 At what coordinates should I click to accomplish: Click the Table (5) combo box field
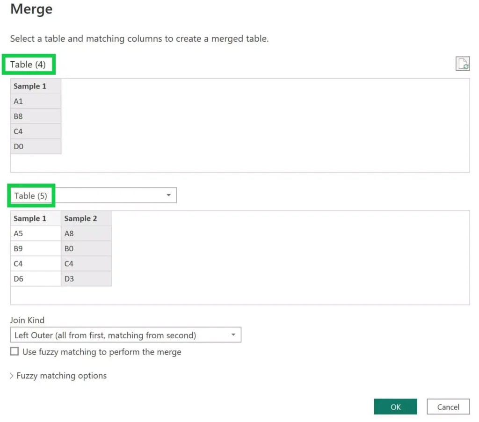[115, 195]
